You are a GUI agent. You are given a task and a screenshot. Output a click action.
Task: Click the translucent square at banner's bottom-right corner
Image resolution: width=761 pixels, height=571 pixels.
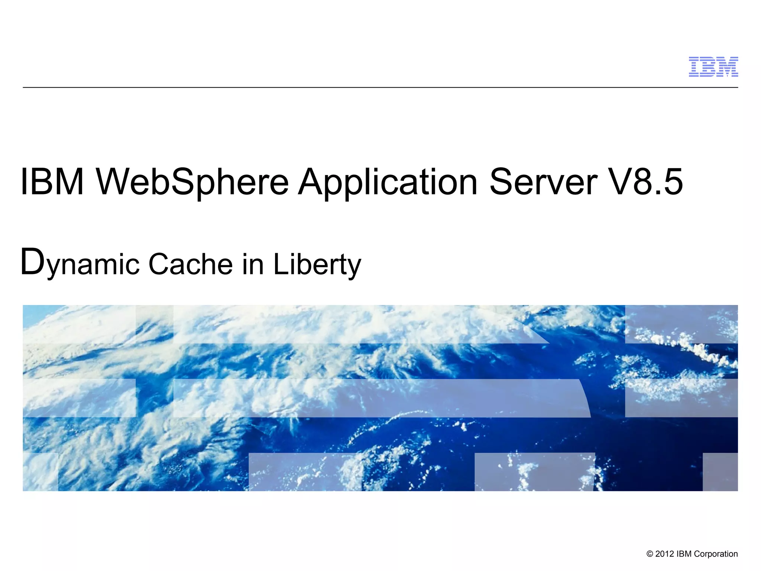pyautogui.click(x=720, y=472)
